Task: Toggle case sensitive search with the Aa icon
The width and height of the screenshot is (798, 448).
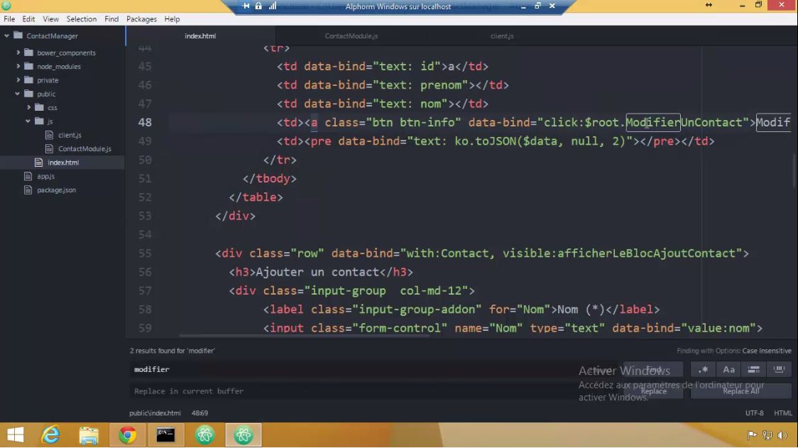Action: pos(728,369)
